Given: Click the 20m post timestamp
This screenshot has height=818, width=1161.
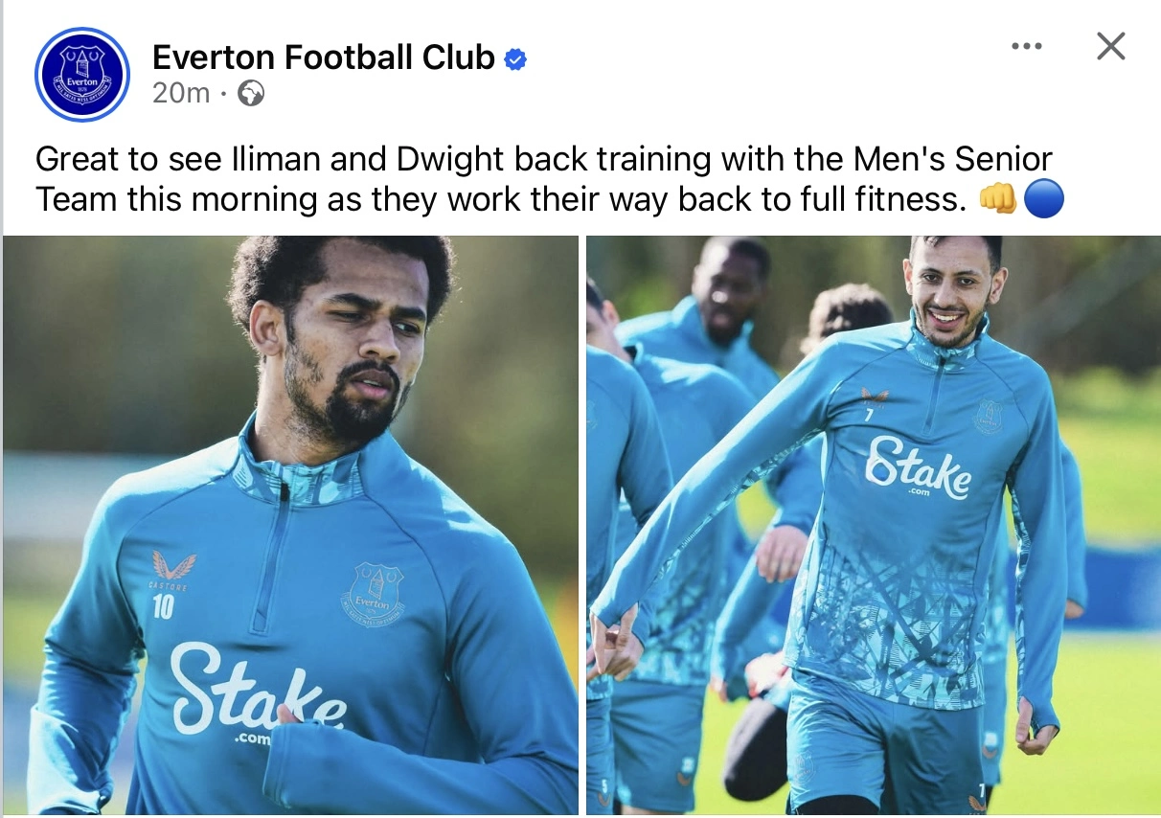Looking at the screenshot, I should point(181,93).
